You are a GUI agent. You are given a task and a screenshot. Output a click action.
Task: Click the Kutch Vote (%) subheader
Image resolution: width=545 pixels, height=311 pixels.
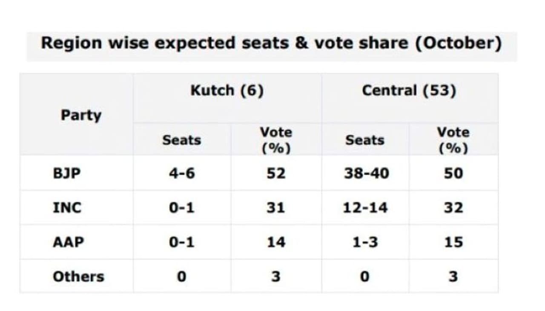(276, 140)
